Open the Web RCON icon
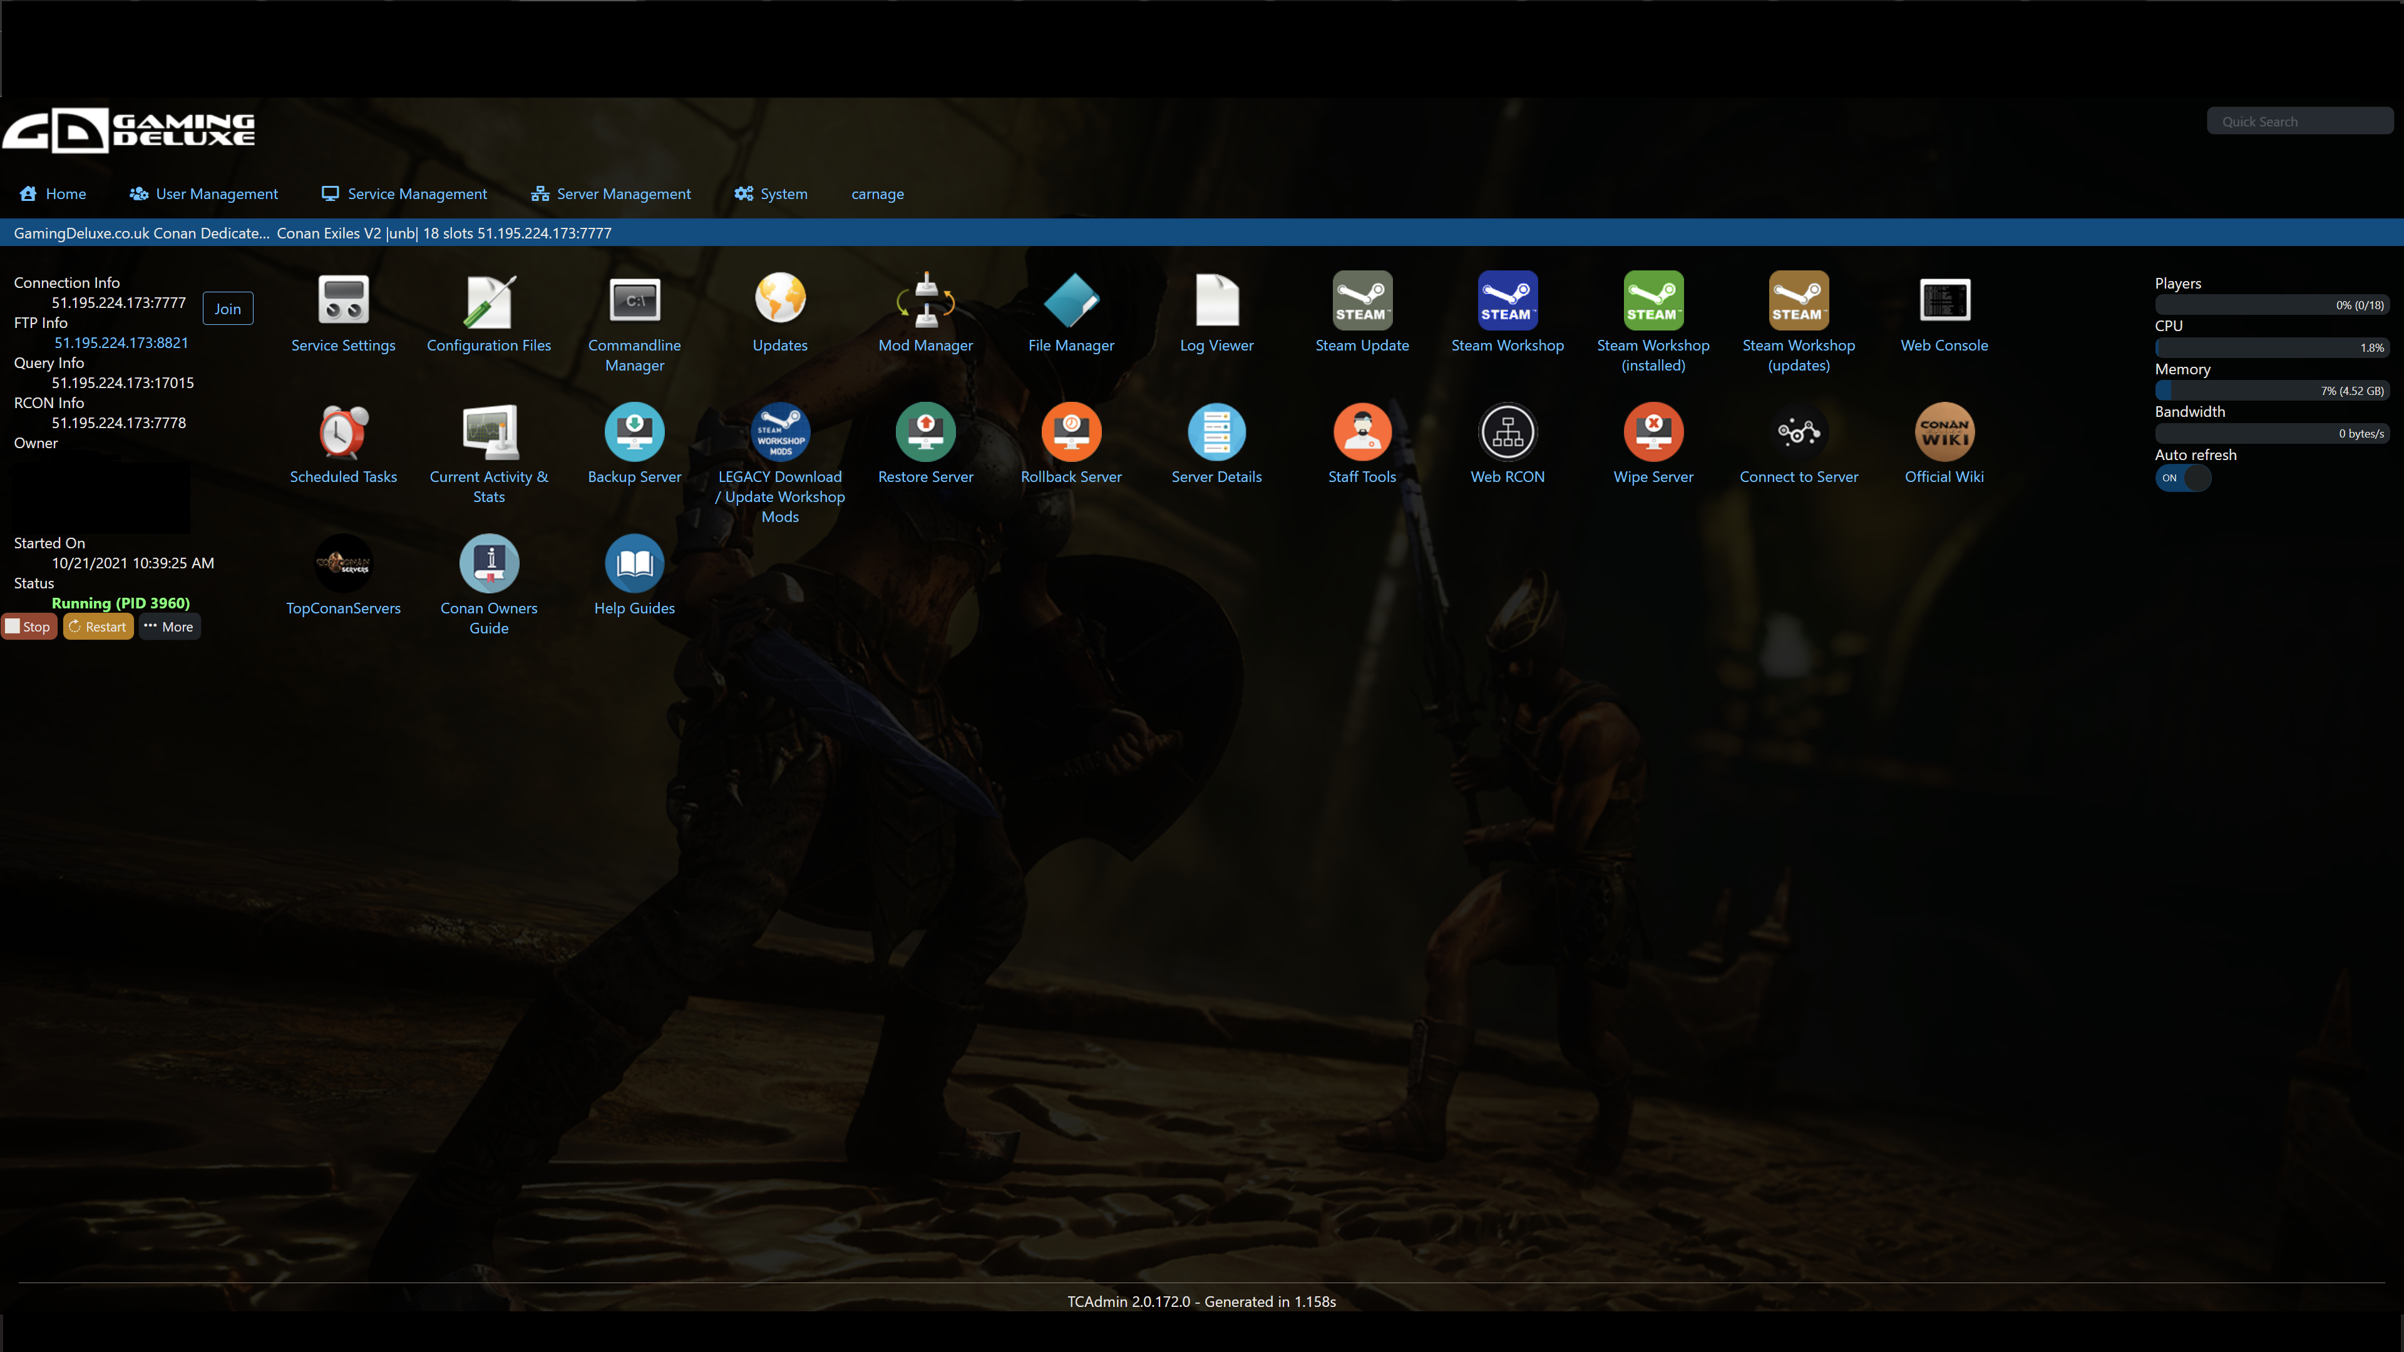This screenshot has width=2404, height=1352. point(1507,432)
